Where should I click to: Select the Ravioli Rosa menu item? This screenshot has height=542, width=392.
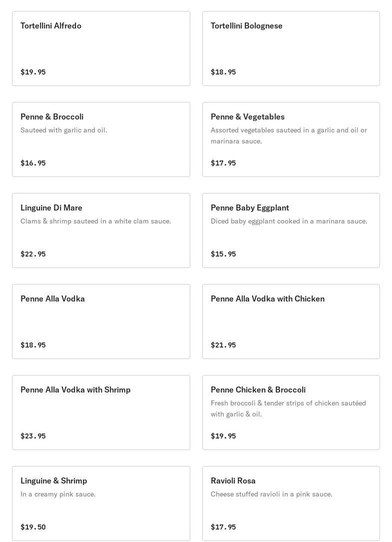point(291,503)
